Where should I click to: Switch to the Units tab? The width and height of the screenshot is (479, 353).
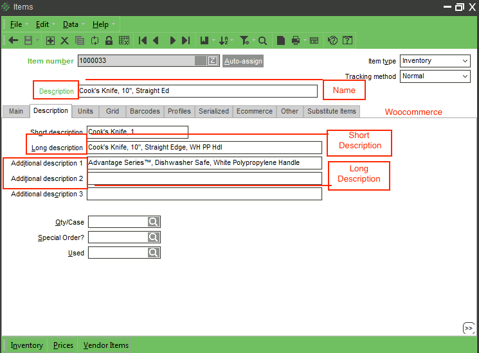click(86, 111)
